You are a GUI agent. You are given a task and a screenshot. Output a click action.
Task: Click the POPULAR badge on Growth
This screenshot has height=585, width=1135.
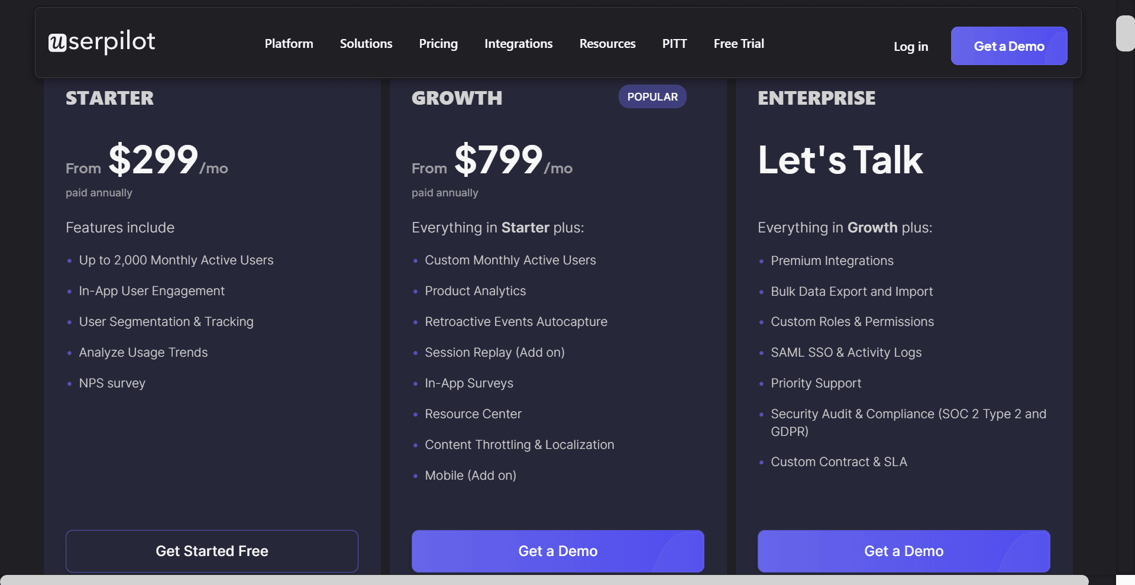coord(652,97)
